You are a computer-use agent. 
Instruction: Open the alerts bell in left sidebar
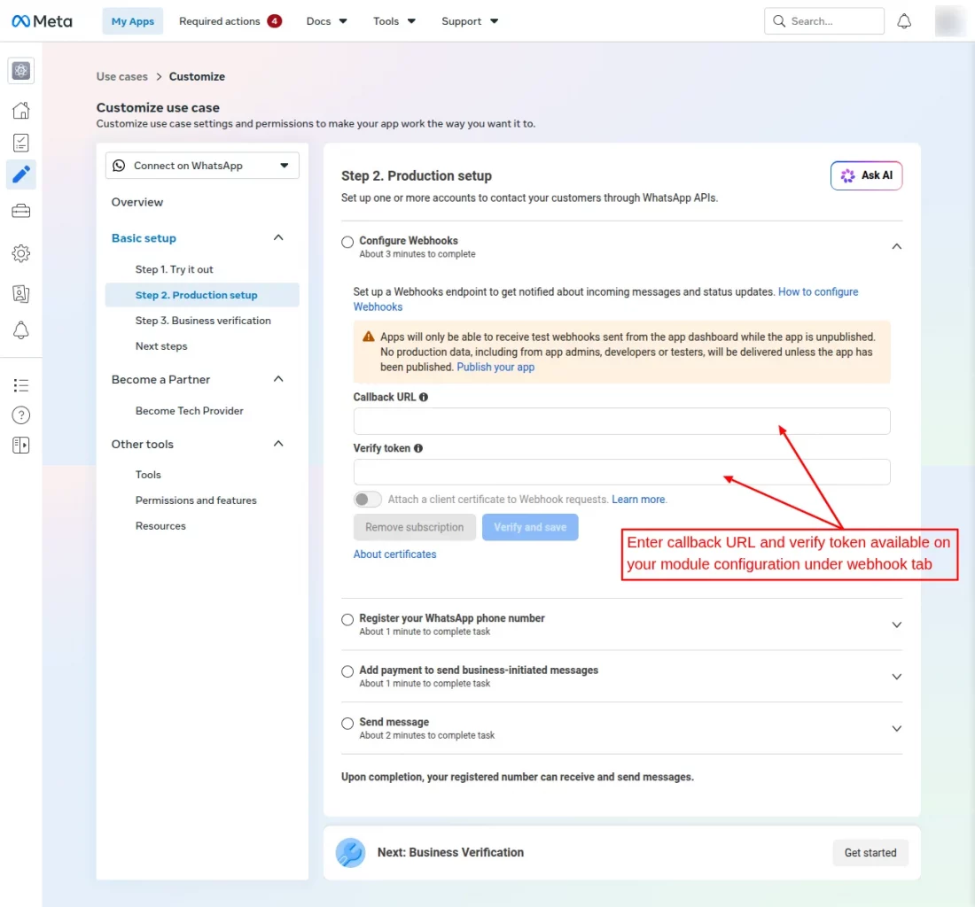(x=21, y=329)
